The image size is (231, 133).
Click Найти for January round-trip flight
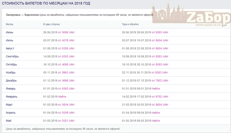point(156,89)
